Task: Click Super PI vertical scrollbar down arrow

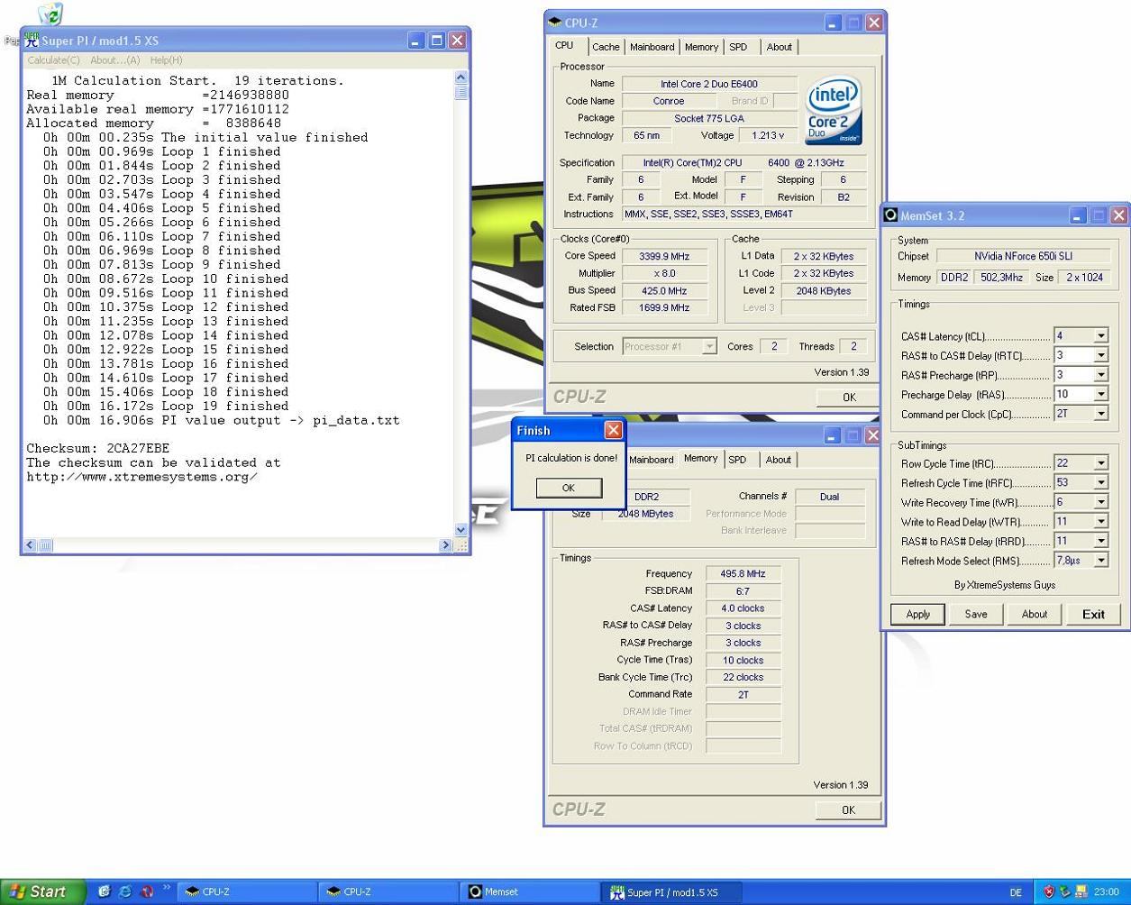Action: click(x=461, y=530)
